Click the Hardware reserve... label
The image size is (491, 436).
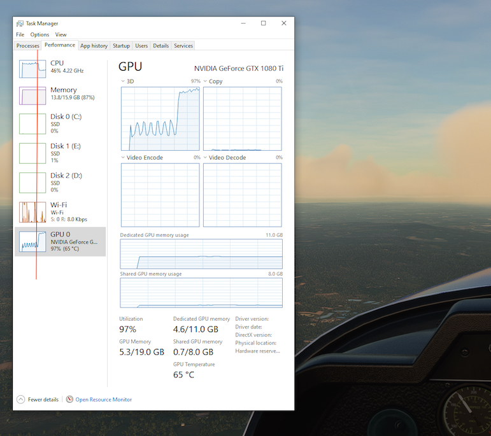tap(258, 351)
